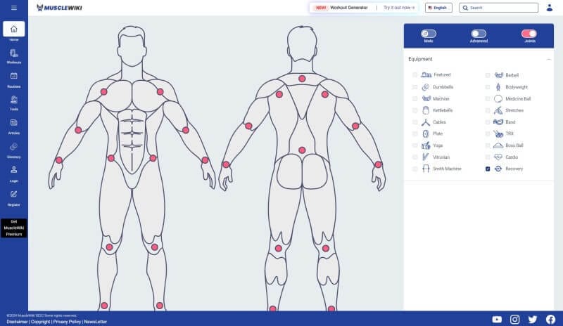Select front figure's right-side elbow joint
The image size is (563, 326).
[x=186, y=130]
